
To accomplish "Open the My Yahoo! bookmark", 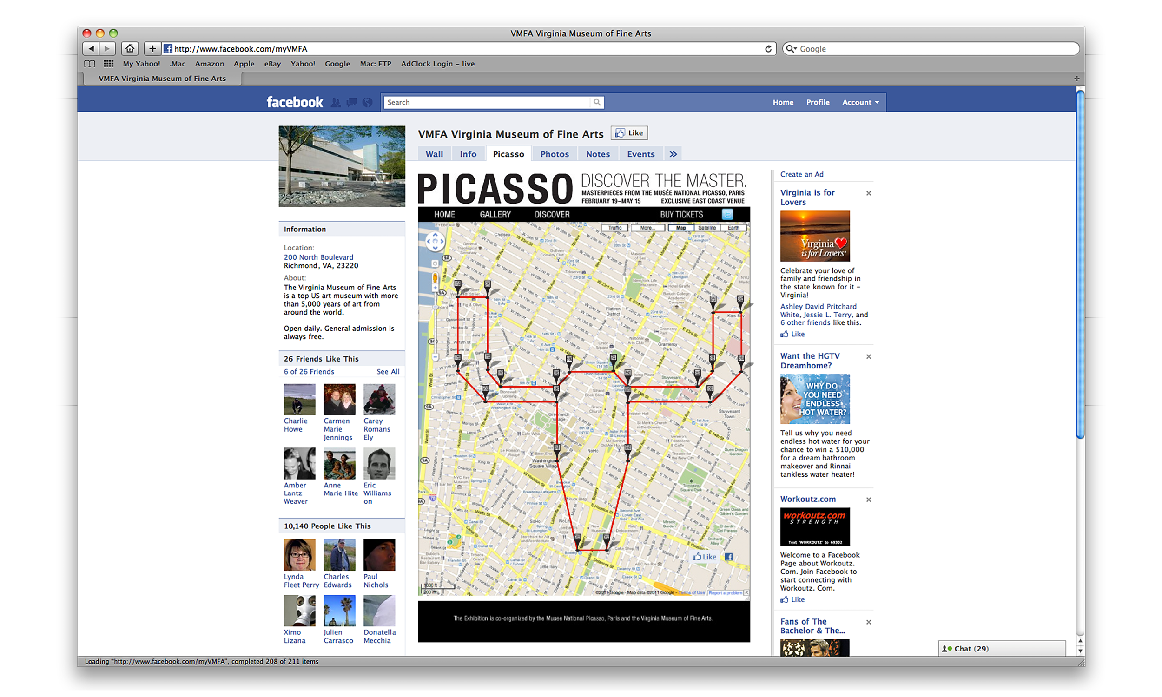I will (141, 64).
